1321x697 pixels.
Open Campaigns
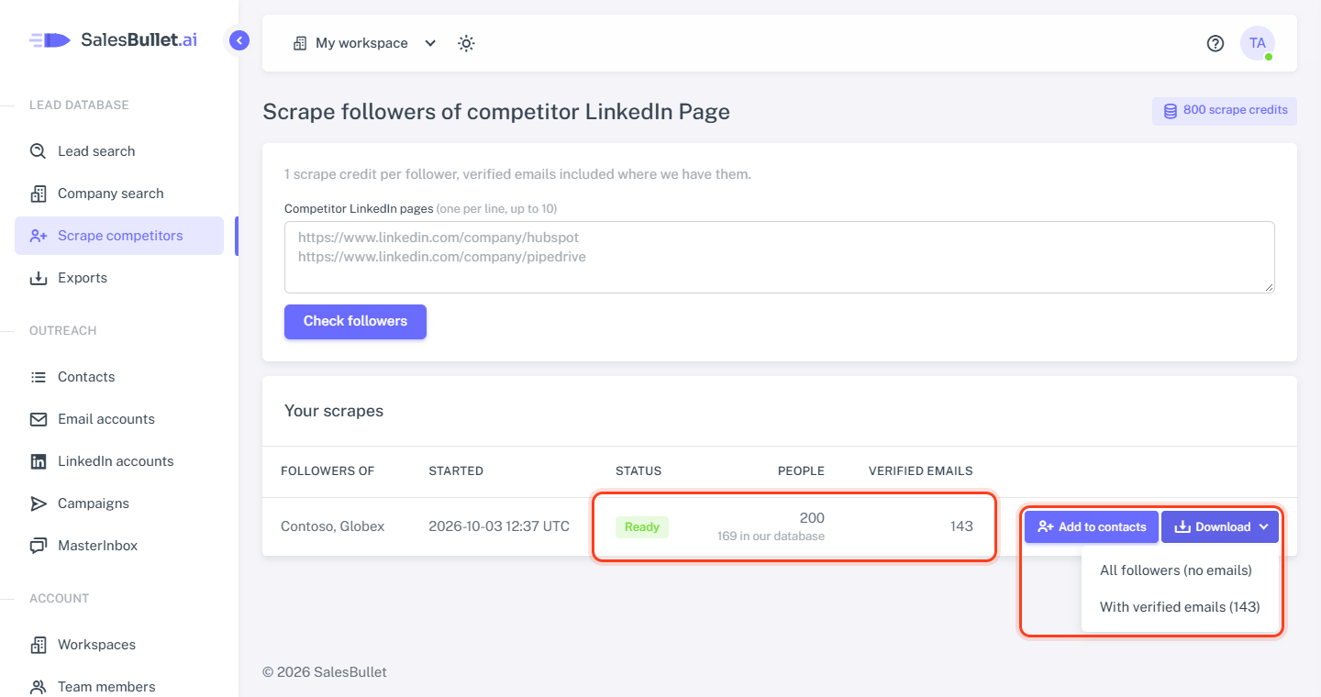pyautogui.click(x=119, y=503)
